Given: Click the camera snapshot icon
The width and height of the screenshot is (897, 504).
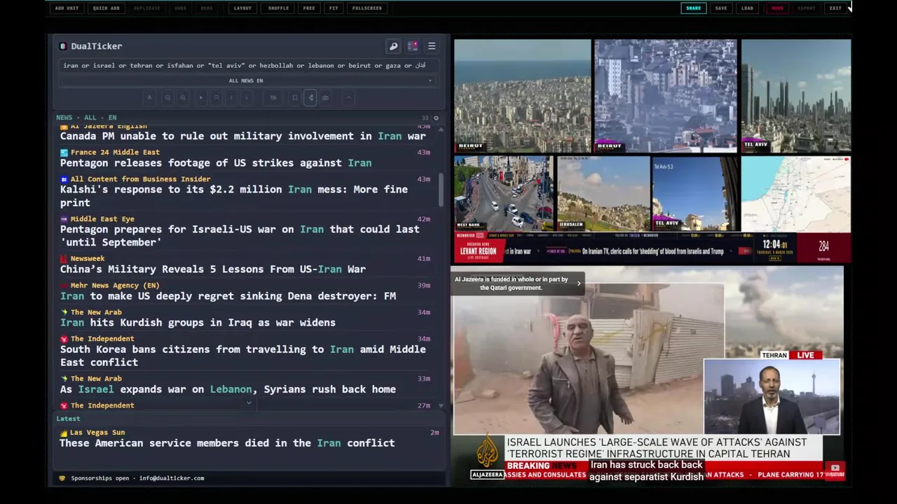Looking at the screenshot, I should click(325, 98).
